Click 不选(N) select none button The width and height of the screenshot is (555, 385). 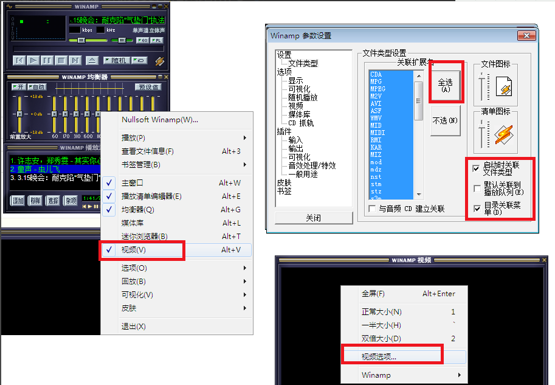(x=445, y=121)
